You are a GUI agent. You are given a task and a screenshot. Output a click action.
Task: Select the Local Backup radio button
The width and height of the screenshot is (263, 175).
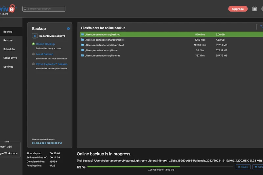click(x=34, y=54)
